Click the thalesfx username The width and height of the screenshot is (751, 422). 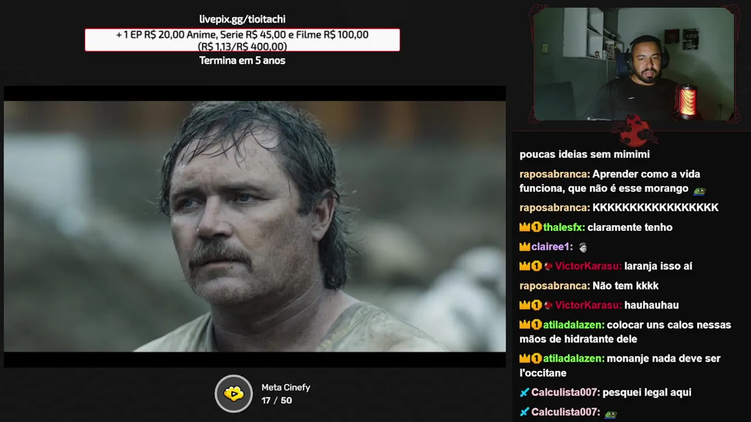pyautogui.click(x=564, y=227)
